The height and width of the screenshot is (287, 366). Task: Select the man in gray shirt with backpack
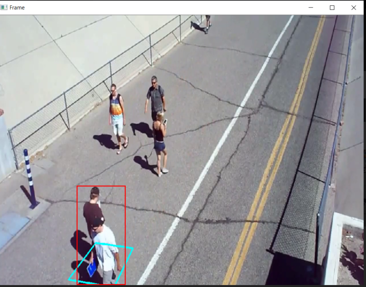pyautogui.click(x=156, y=98)
